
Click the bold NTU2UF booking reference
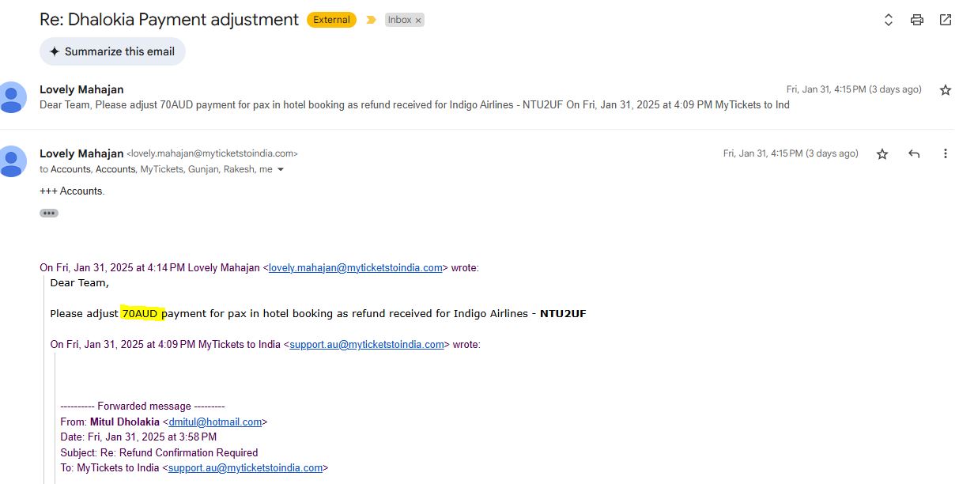[563, 314]
